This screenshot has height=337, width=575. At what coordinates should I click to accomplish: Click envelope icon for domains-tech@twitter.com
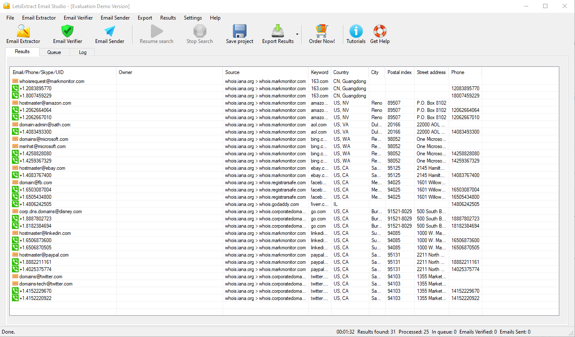point(15,284)
